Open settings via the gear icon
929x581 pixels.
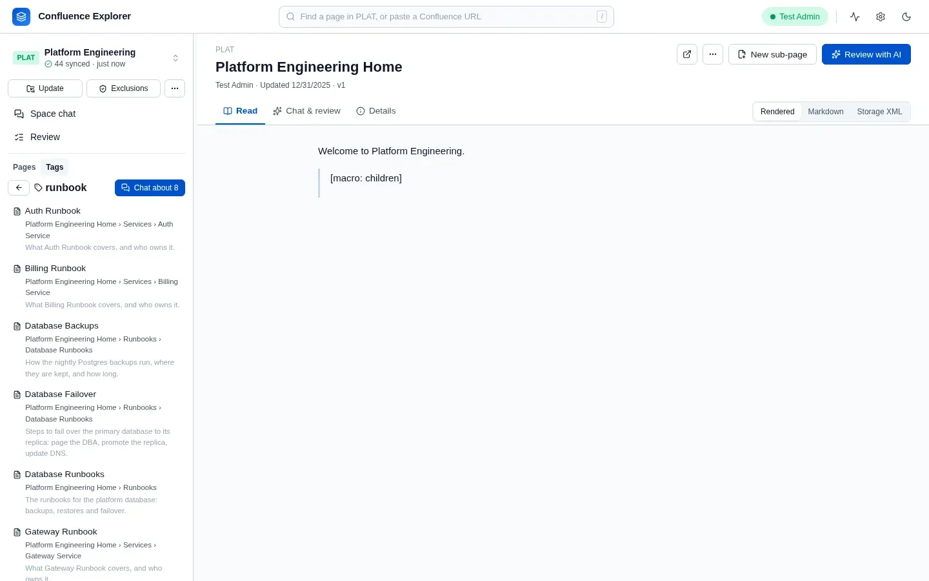pos(881,17)
